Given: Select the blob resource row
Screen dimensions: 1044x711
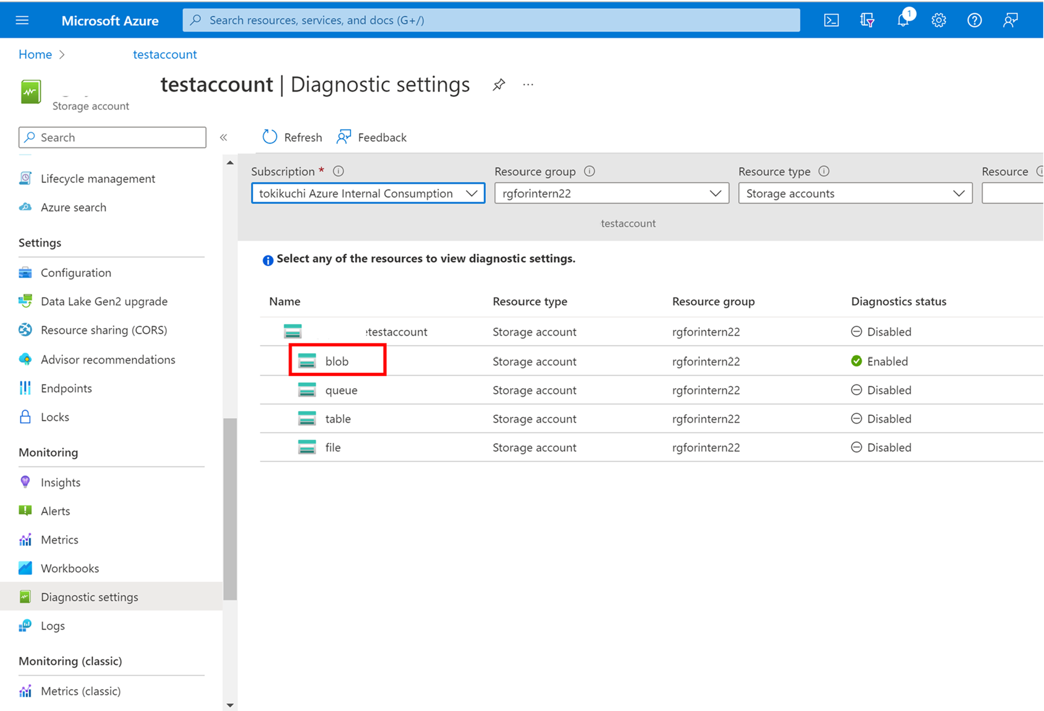Looking at the screenshot, I should click(337, 361).
